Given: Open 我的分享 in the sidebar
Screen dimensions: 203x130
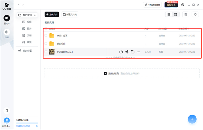Looking at the screenshot, I should pyautogui.click(x=29, y=51).
